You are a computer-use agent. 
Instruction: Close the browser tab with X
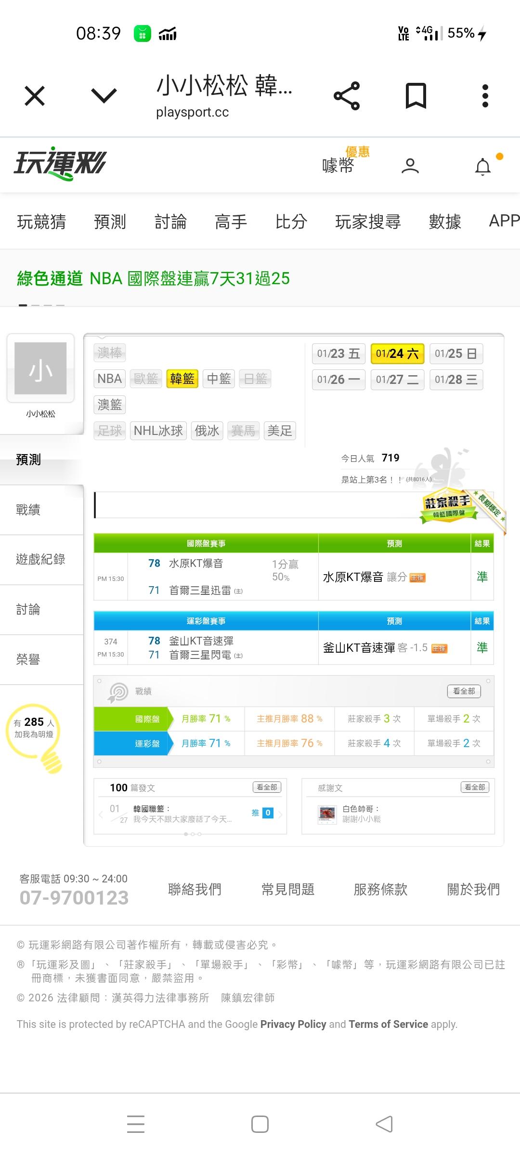coord(35,96)
